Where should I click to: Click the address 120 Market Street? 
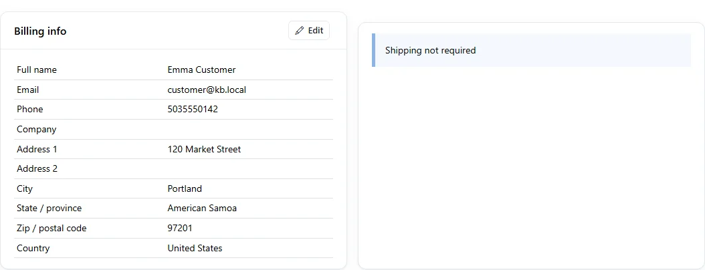[x=204, y=149]
